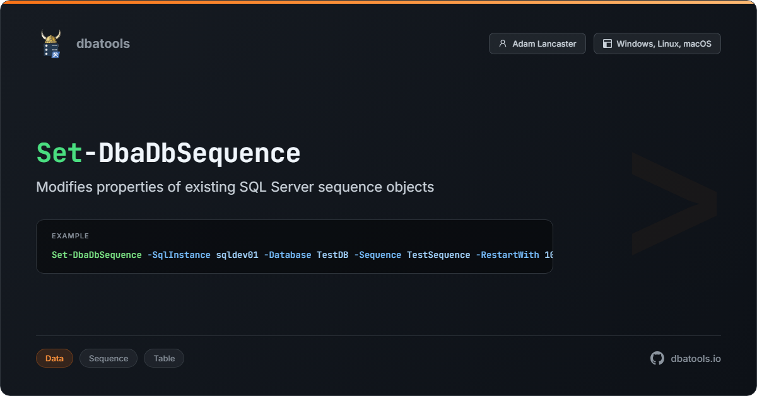757x396 pixels.
Task: Click the -Database parameter in example
Action: 288,255
